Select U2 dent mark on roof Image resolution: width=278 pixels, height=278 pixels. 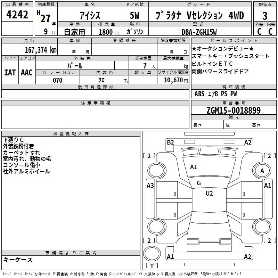pyautogui.click(x=209, y=194)
